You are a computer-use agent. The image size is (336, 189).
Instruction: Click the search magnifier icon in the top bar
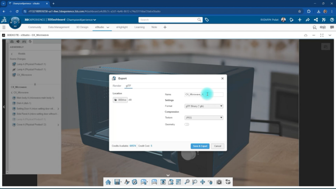click(199, 20)
